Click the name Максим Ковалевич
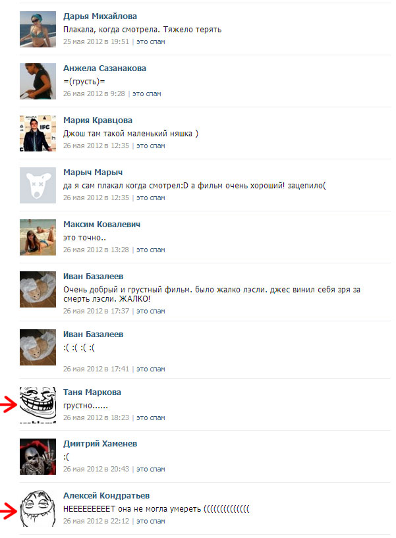Viewport: 396px width, 538px height. 101,225
